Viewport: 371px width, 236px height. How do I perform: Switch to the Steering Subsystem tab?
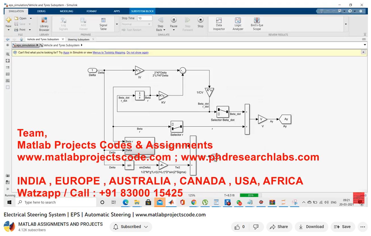pyautogui.click(x=79, y=40)
